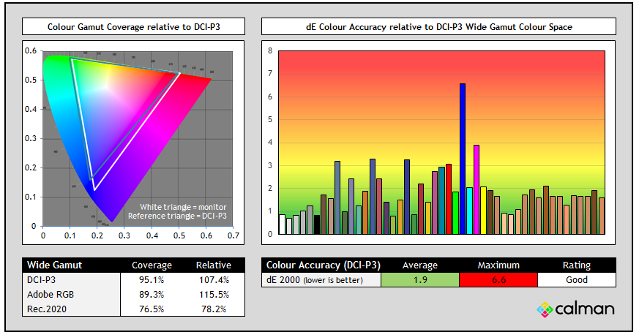This screenshot has height=332, width=639.
Task: Select the first white bar in the chart
Action: click(x=283, y=224)
